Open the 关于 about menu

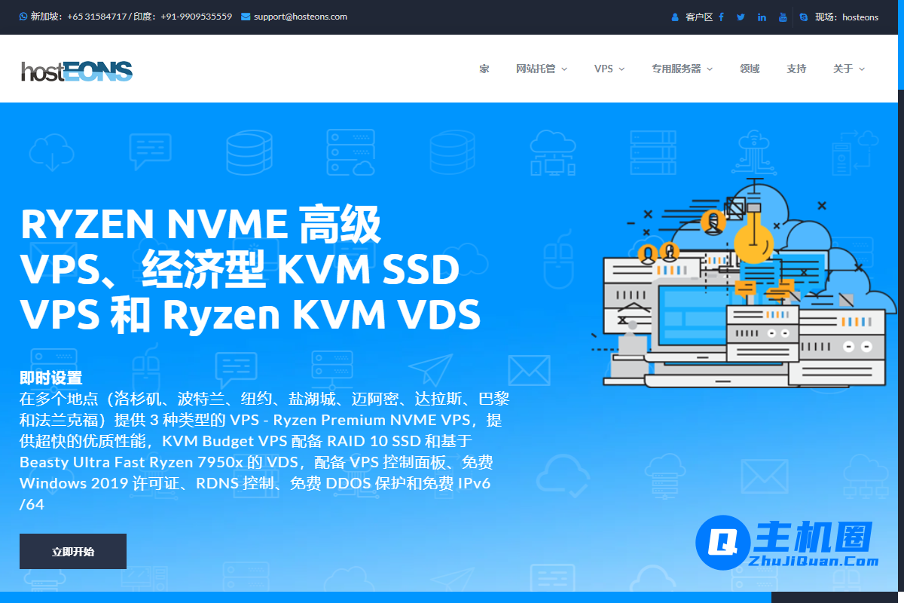(x=843, y=69)
